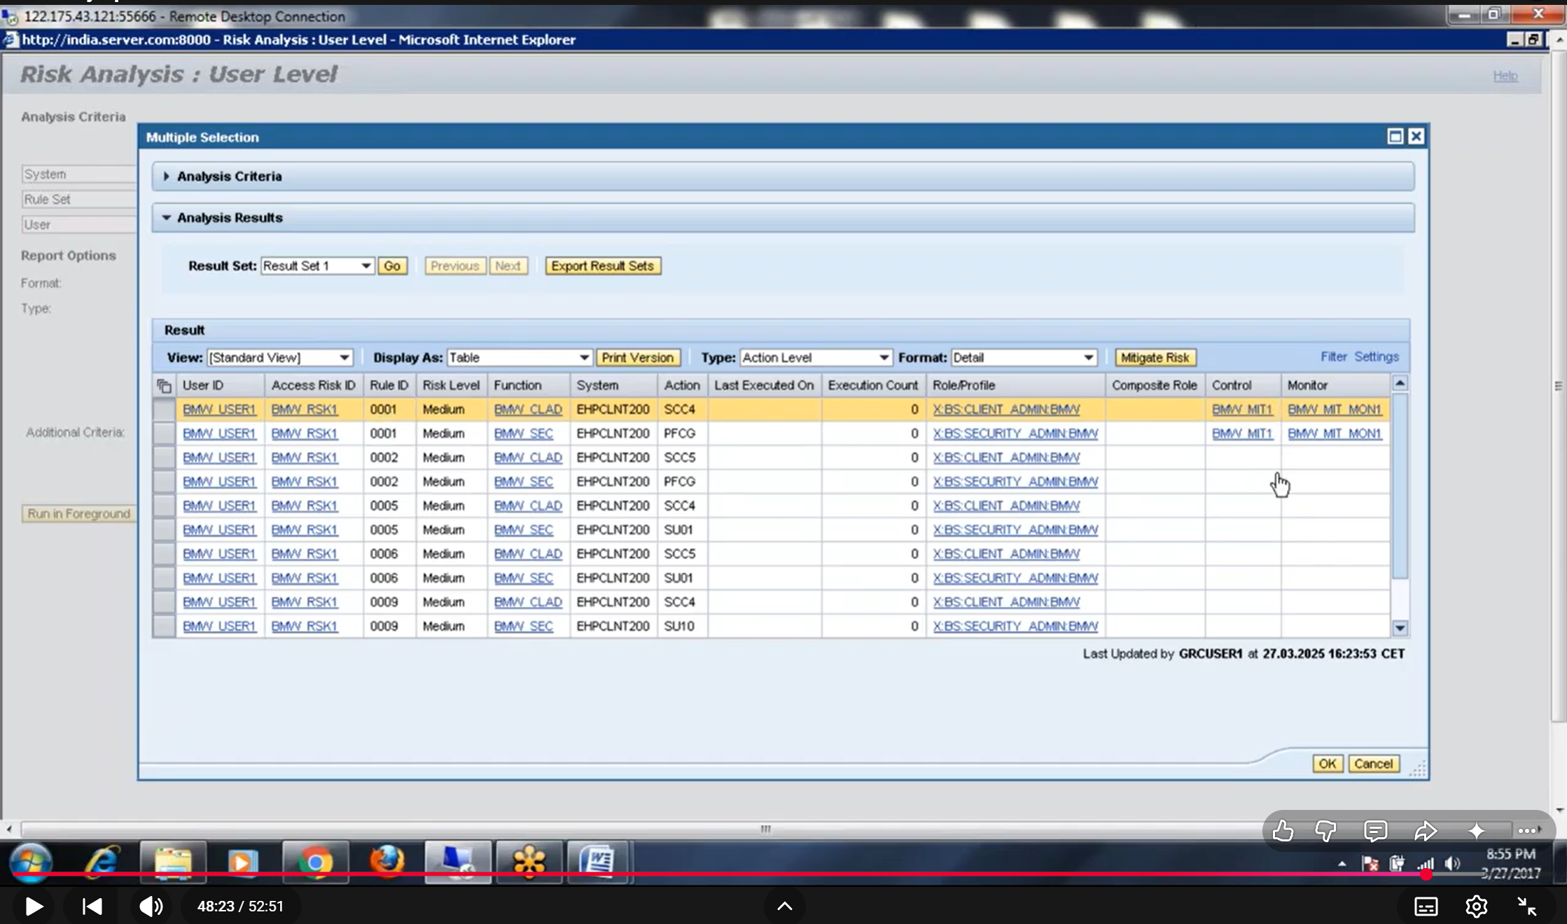Select the row with Rule ID 0009 SCC4
This screenshot has height=924, width=1567.
click(164, 602)
